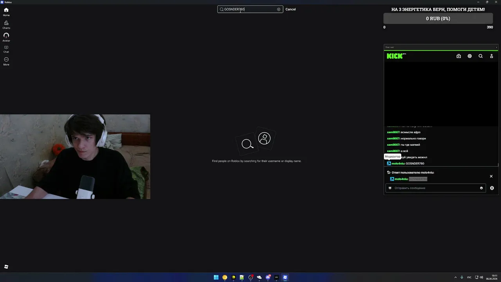The height and width of the screenshot is (282, 501).
Task: Click the microphone icon in system tray
Action: (462, 277)
